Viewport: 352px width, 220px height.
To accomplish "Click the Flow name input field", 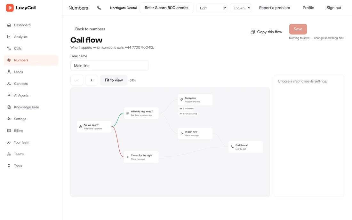I will click(109, 66).
